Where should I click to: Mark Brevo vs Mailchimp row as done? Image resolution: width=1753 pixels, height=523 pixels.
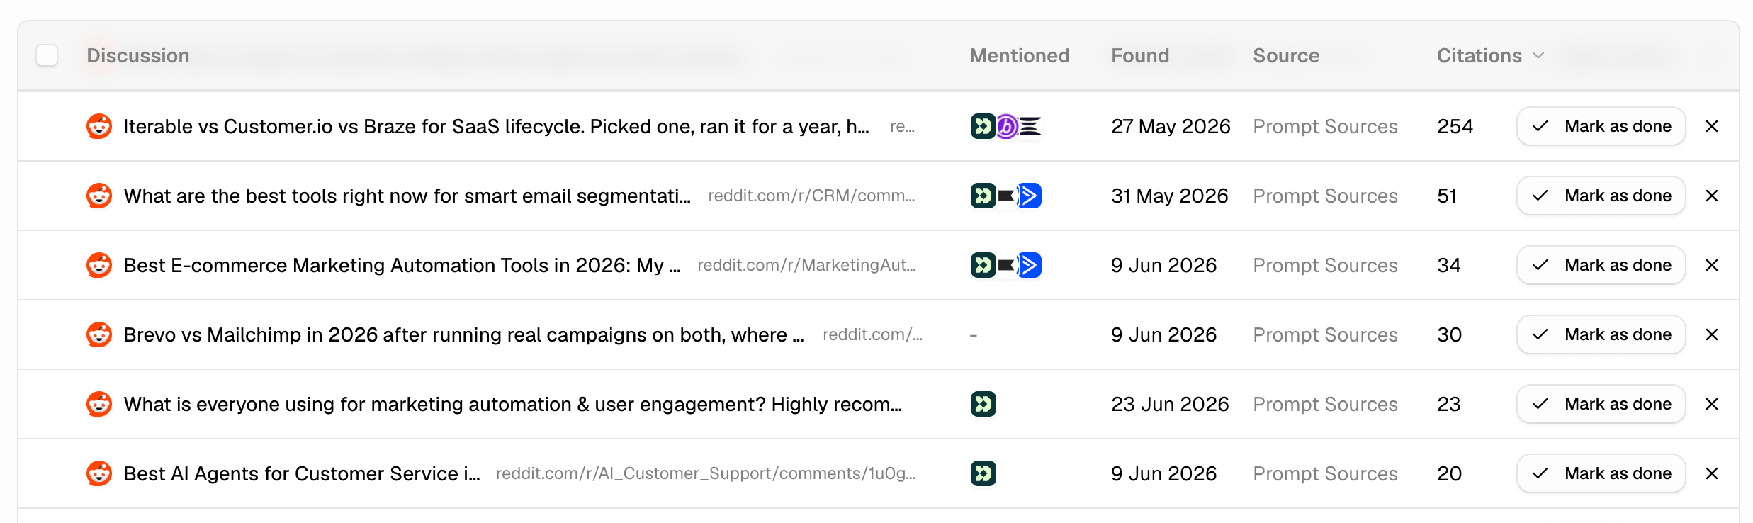1601,334
